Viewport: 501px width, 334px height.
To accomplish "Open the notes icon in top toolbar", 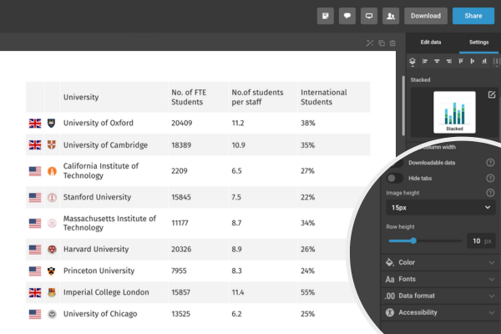I will point(326,16).
